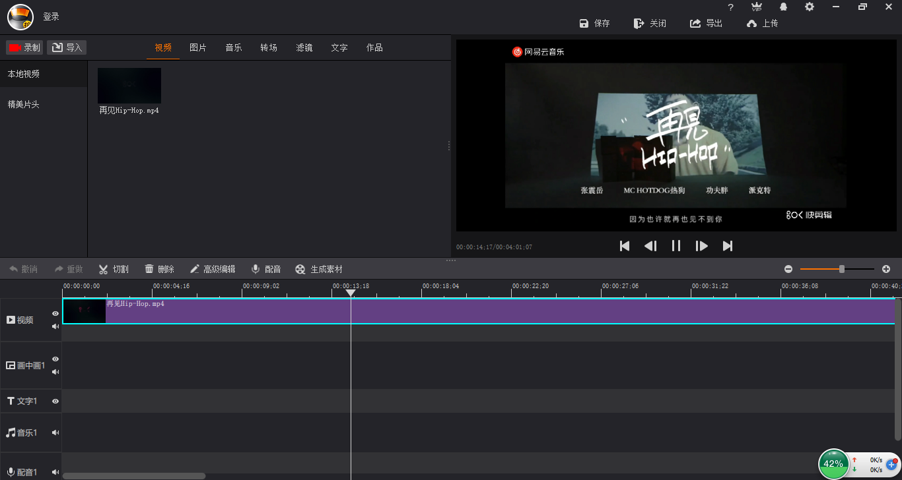Select the 再见Hip-Hop.mp4 clip on the timeline
Image resolution: width=902 pixels, height=480 pixels.
(479, 311)
